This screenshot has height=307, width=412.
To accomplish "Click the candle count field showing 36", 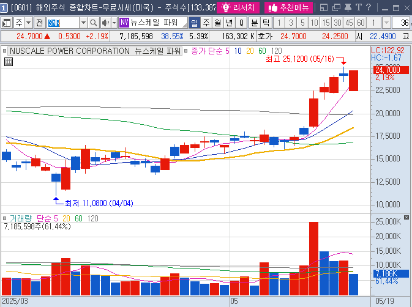I will coord(402,23).
